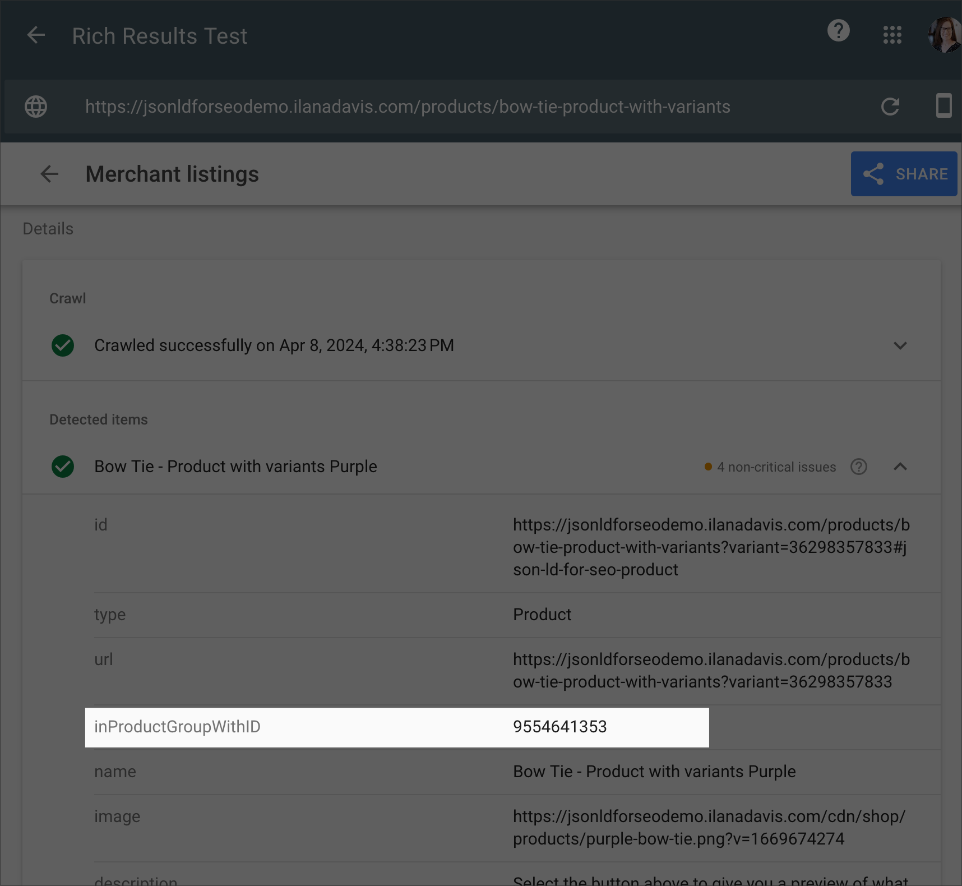Collapse the Bow Tie detected item chevron

point(900,467)
